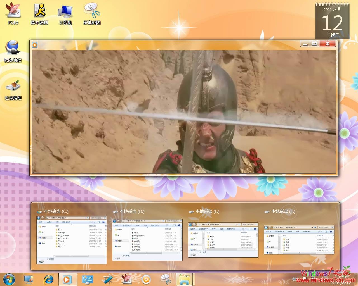The height and width of the screenshot is (286, 358).
Task: Click the blue Help icon in D: window
Action: (x=179, y=225)
